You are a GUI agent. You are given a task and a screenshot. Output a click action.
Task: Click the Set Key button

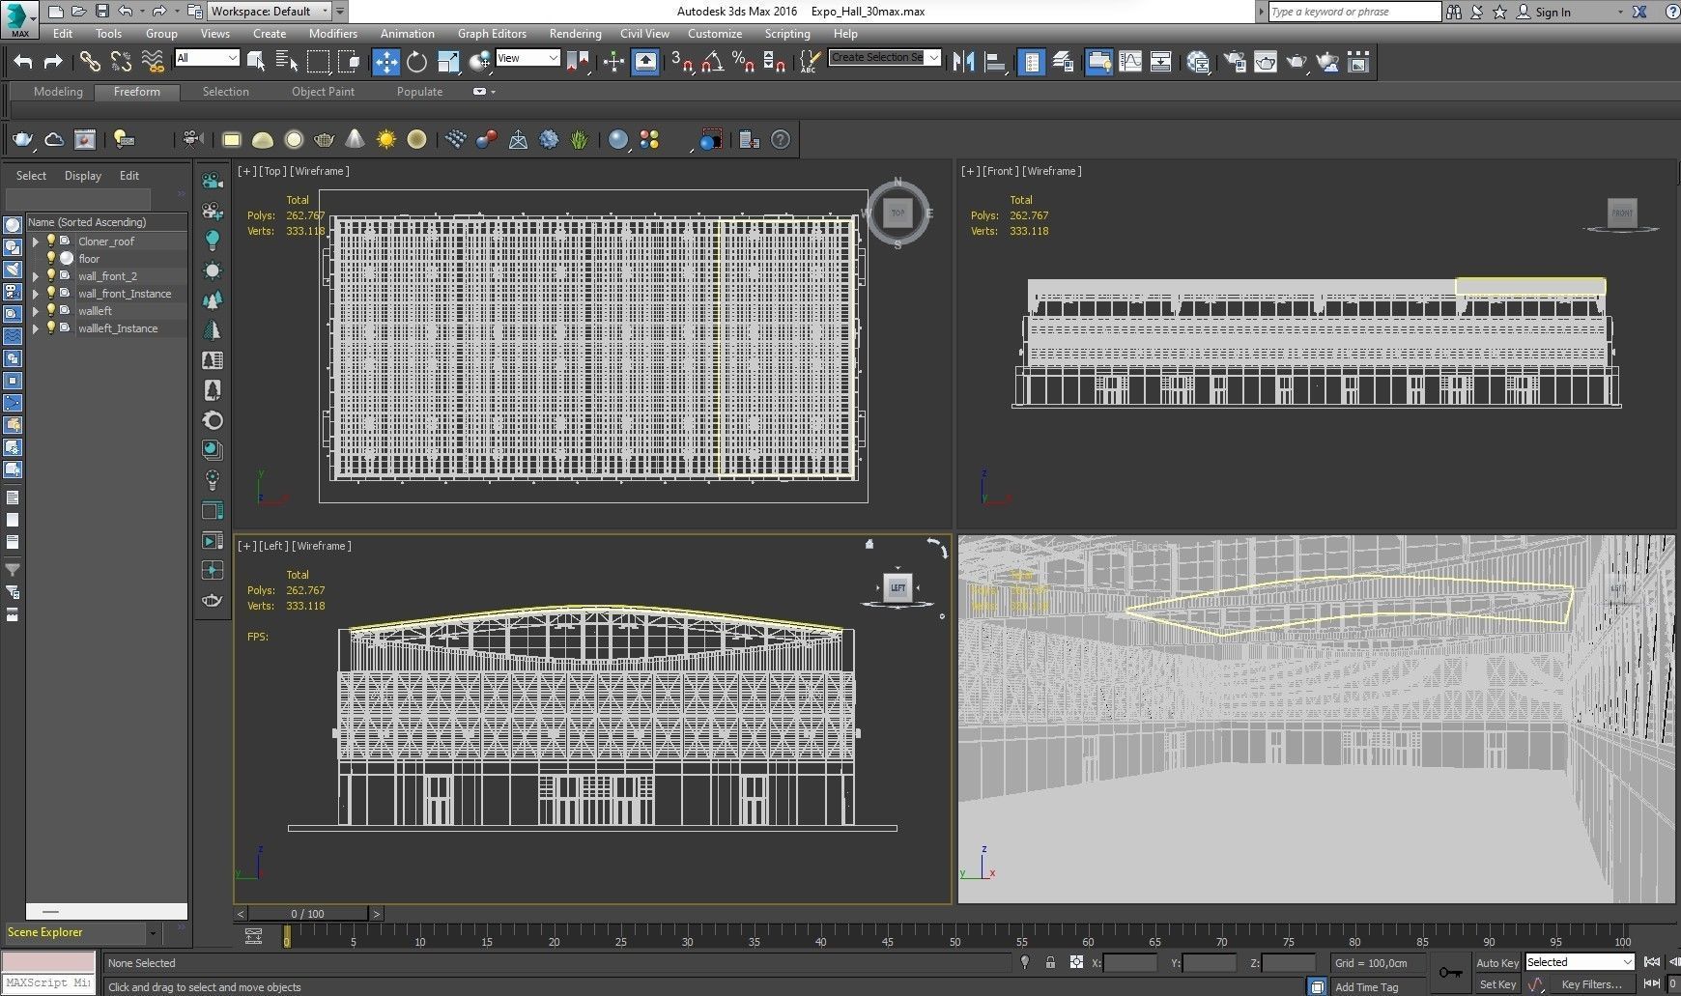coord(1496,984)
